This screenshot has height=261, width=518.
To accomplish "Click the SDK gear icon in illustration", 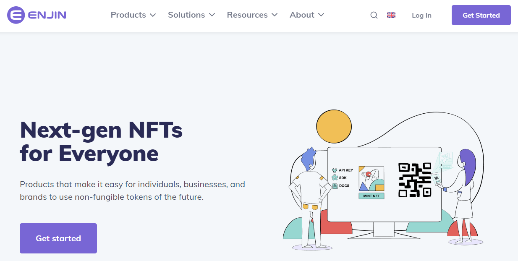I will pyautogui.click(x=335, y=177).
